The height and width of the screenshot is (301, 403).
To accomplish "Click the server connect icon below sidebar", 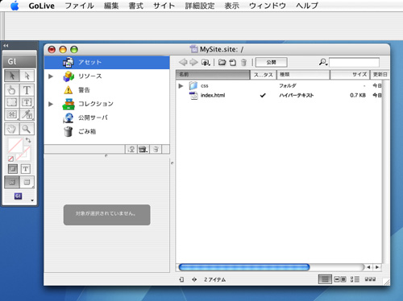I will (131, 149).
